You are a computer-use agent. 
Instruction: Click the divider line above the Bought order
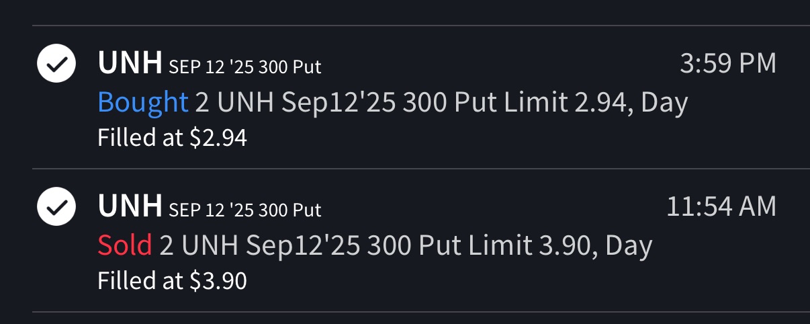420,26
